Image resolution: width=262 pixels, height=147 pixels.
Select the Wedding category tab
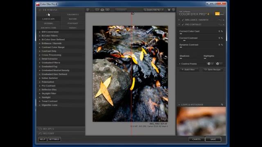48,23
